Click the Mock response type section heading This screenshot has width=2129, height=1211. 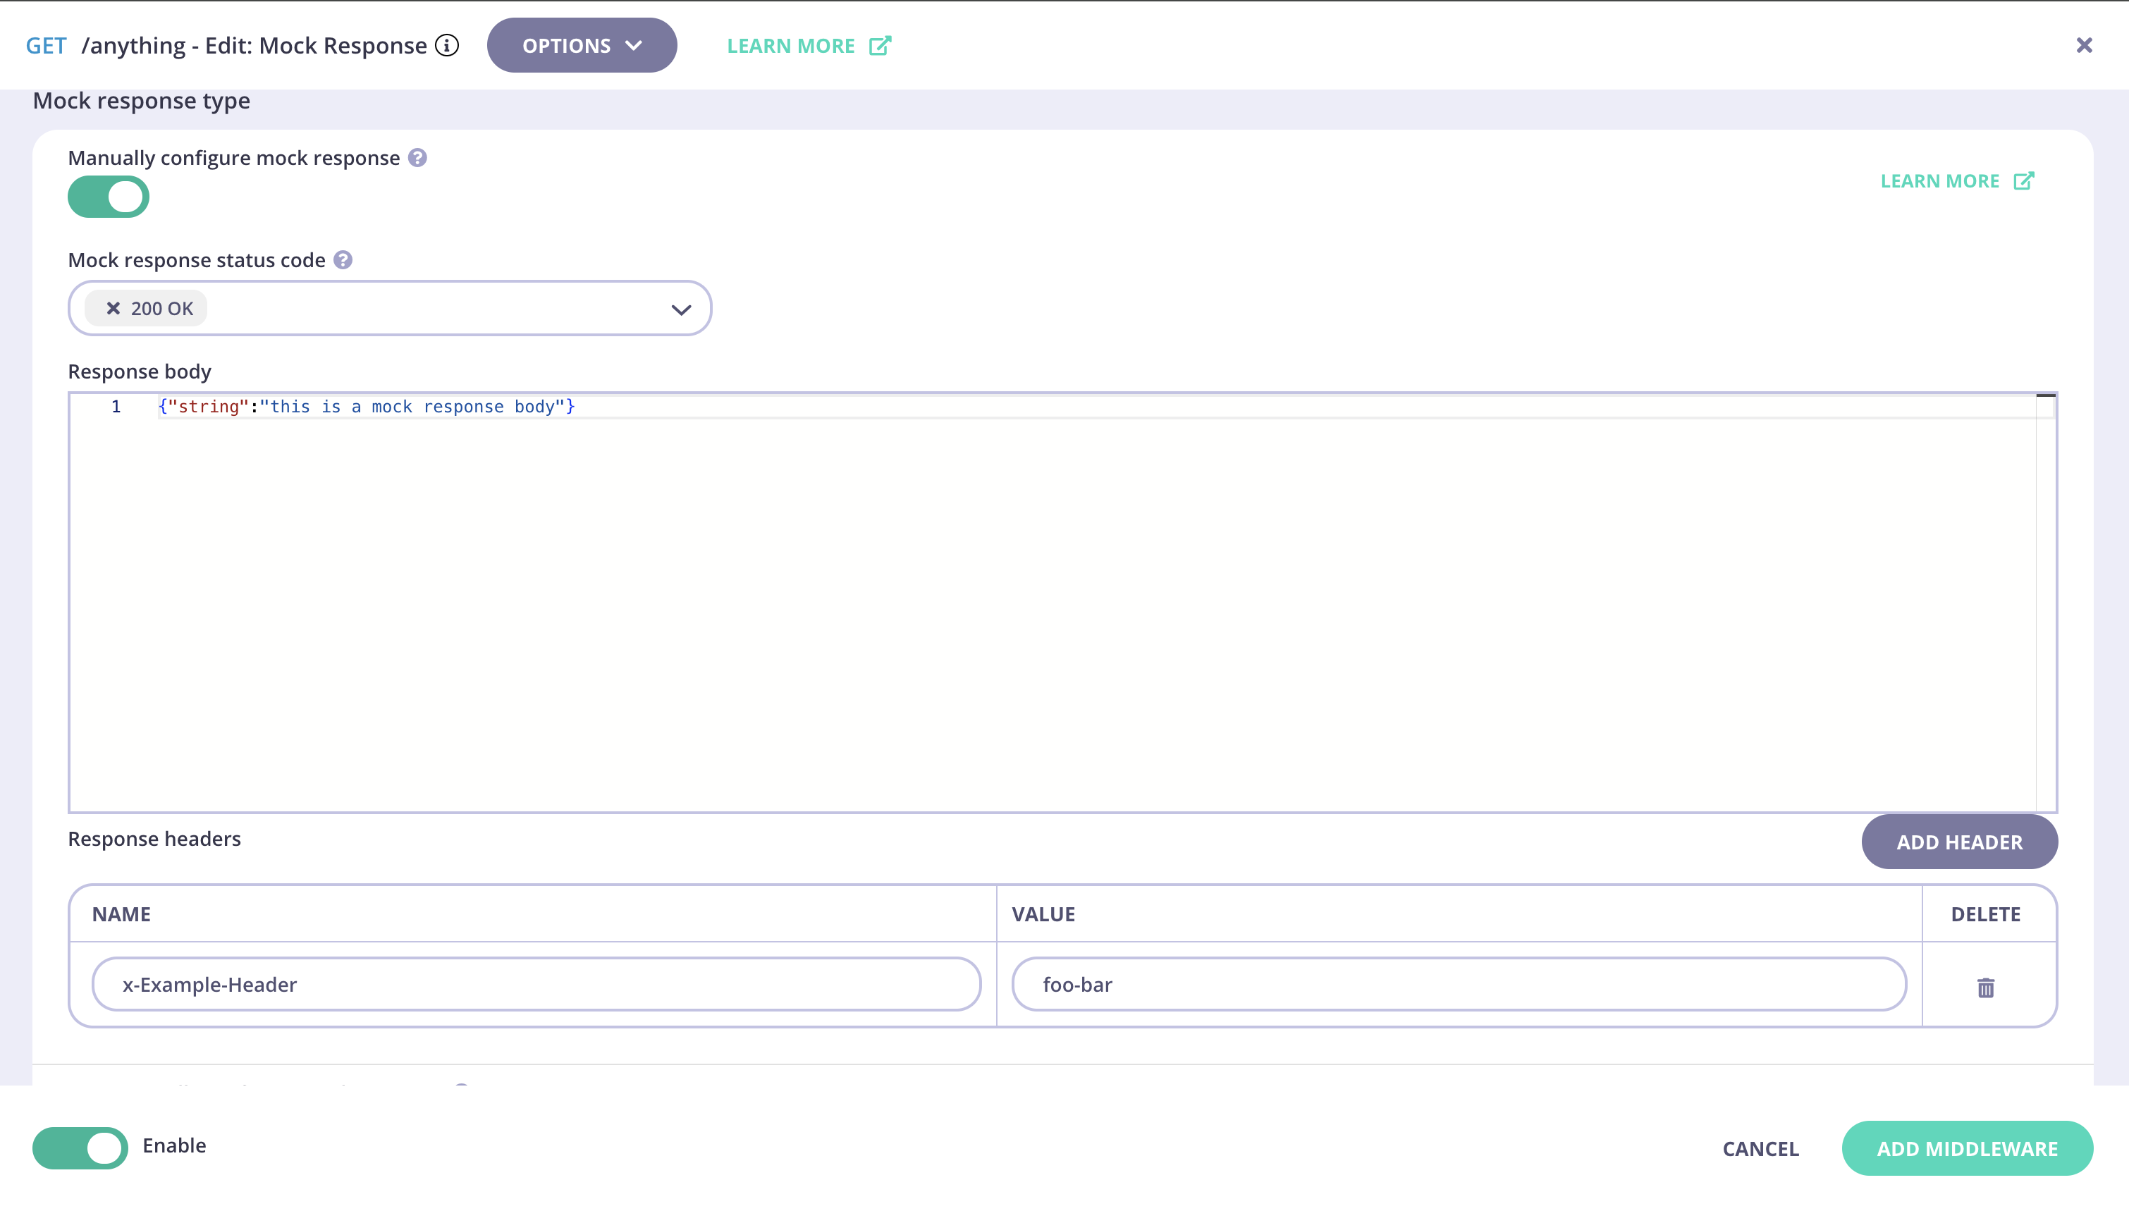tap(140, 100)
